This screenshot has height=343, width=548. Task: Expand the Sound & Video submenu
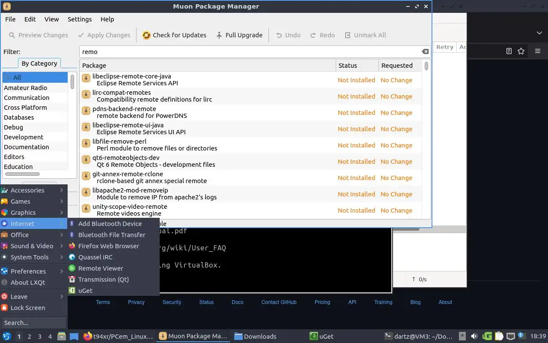pos(33,246)
